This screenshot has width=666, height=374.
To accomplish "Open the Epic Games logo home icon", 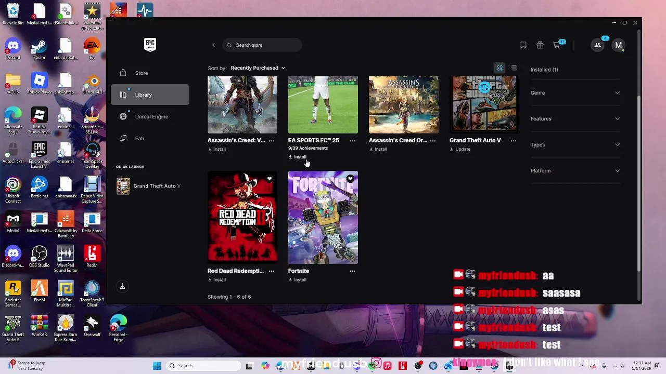I will click(x=150, y=45).
